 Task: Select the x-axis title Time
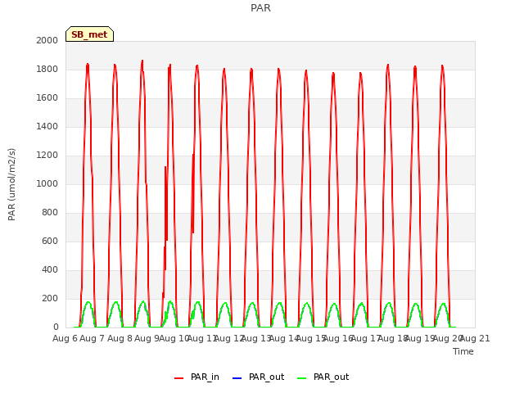tap(463, 351)
